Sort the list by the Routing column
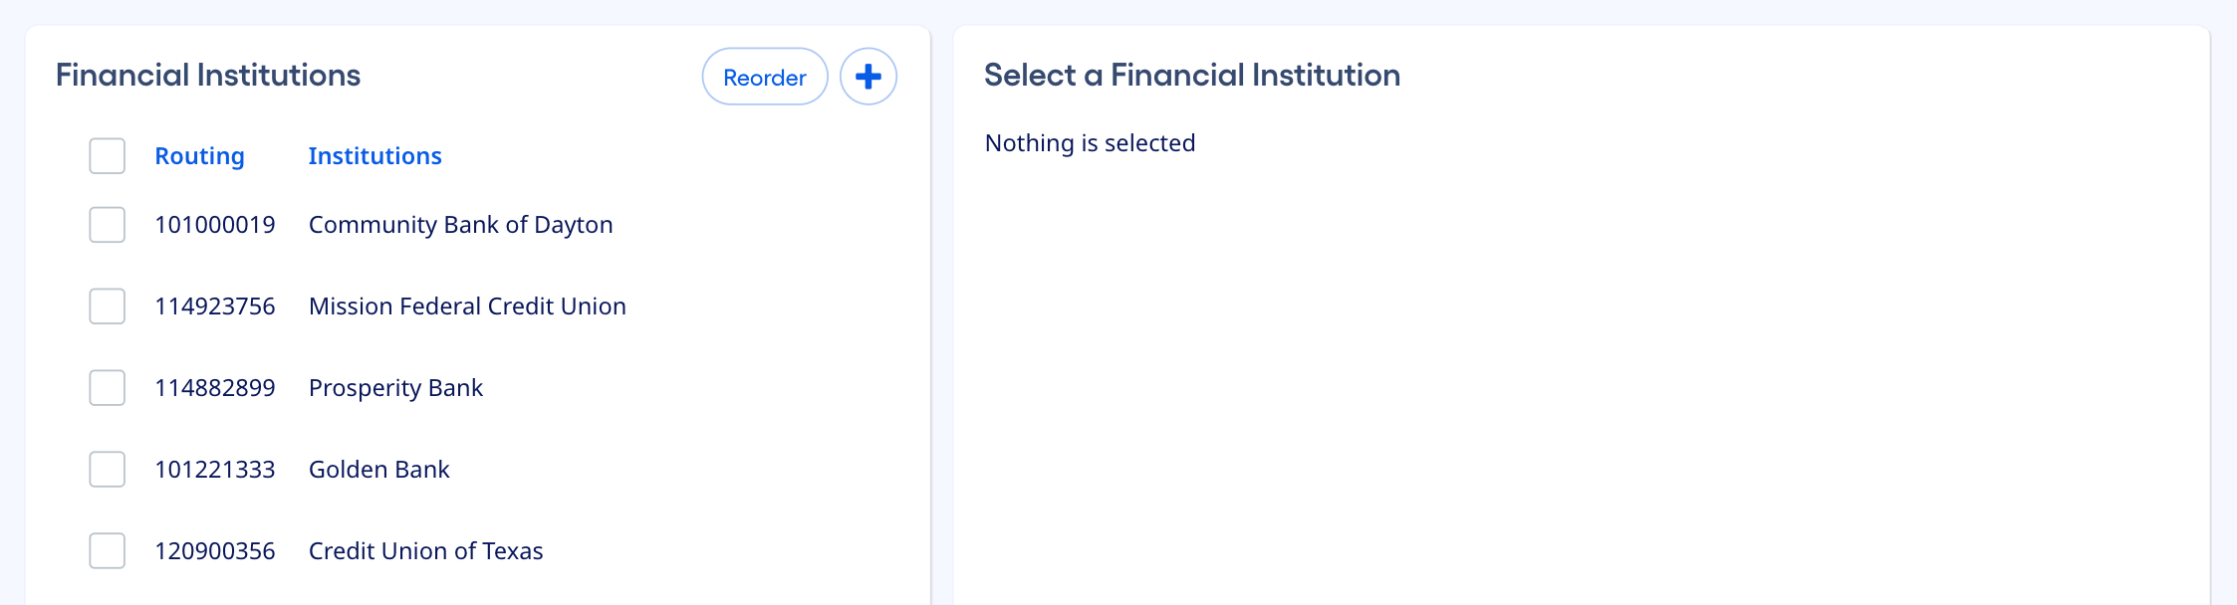2237x605 pixels. [x=199, y=156]
